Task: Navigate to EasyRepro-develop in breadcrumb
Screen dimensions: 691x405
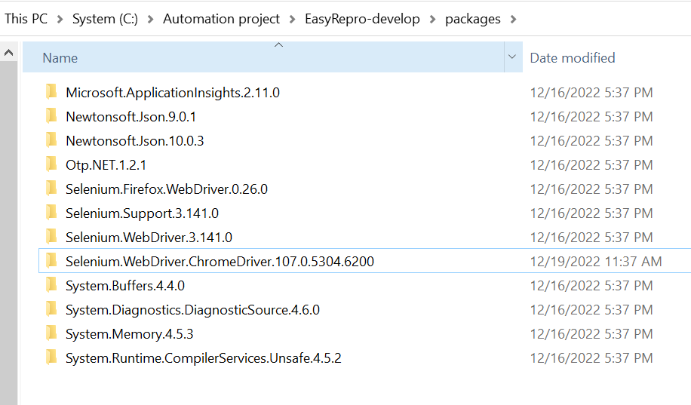Action: coord(362,20)
